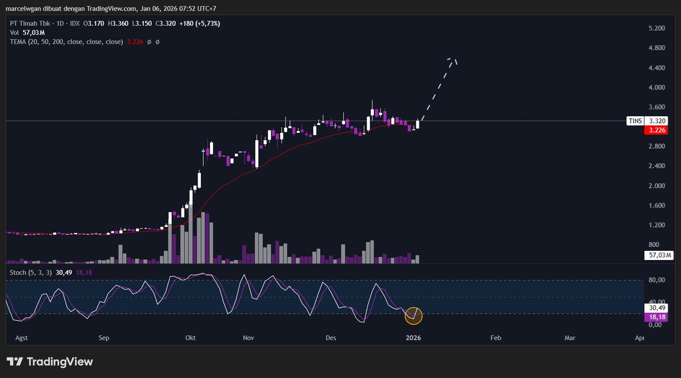Click the 57,03M volume axis label
This screenshot has width=681, height=378.
pyautogui.click(x=659, y=255)
